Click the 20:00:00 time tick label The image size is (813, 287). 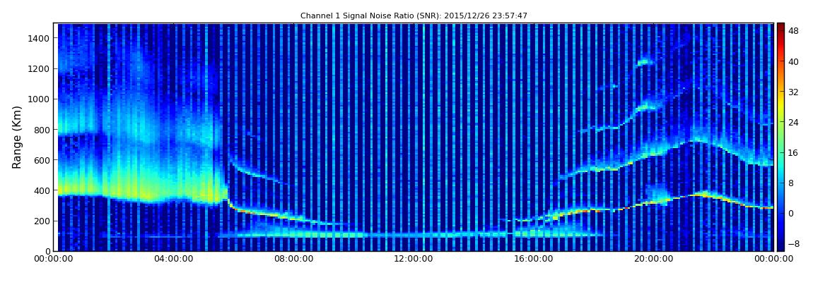tap(654, 259)
